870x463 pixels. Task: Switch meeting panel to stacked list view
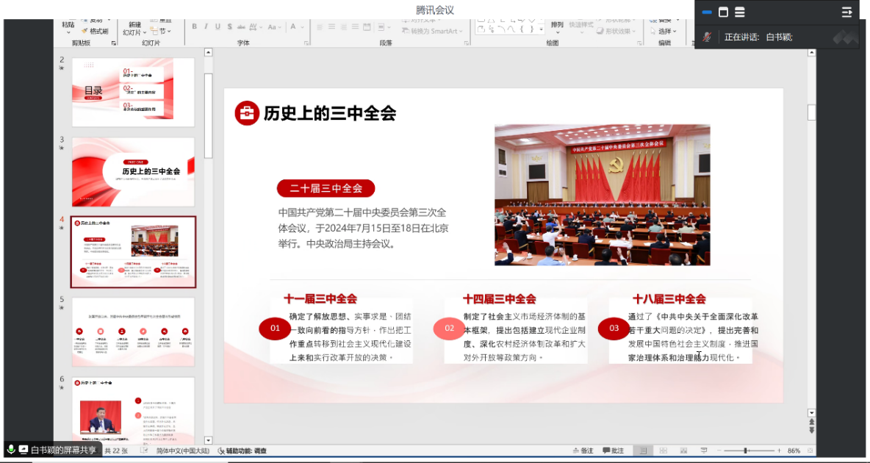[740, 12]
